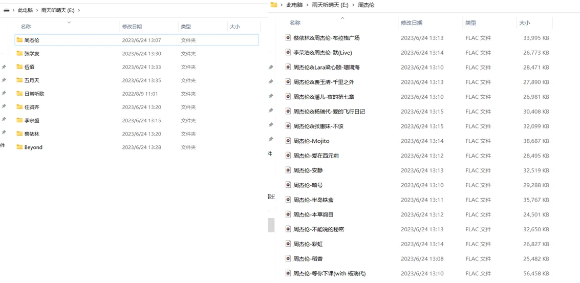Select folder name 日常听歌

pyautogui.click(x=34, y=94)
